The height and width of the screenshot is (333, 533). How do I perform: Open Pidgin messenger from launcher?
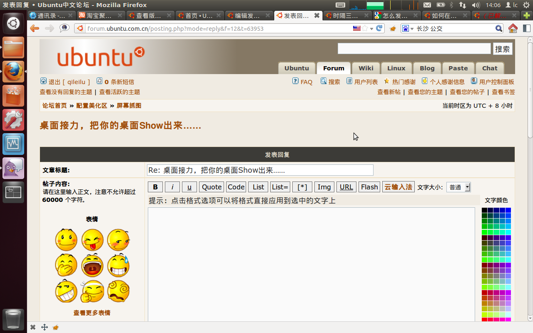coord(13,168)
